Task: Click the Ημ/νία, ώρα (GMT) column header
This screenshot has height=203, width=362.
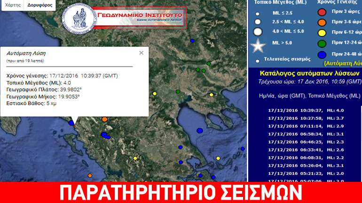Action: pos(310,96)
